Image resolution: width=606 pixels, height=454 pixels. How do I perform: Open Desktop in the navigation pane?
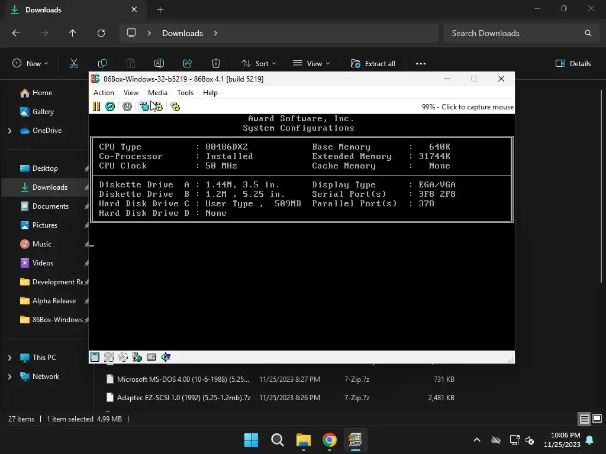click(45, 168)
